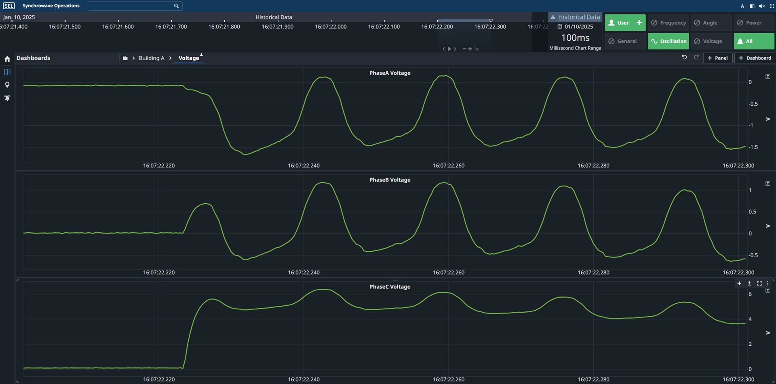Click the muted speaker icon
This screenshot has height=384, width=776.
click(761, 6)
